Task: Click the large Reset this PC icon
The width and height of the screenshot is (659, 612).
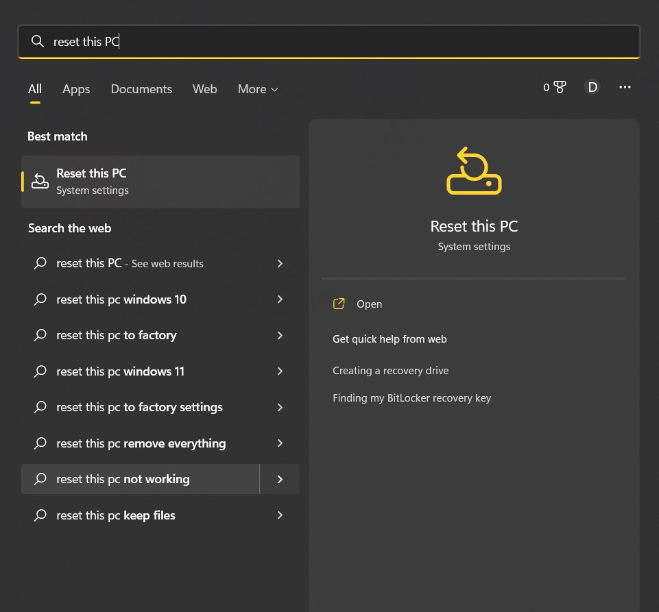Action: 474,171
